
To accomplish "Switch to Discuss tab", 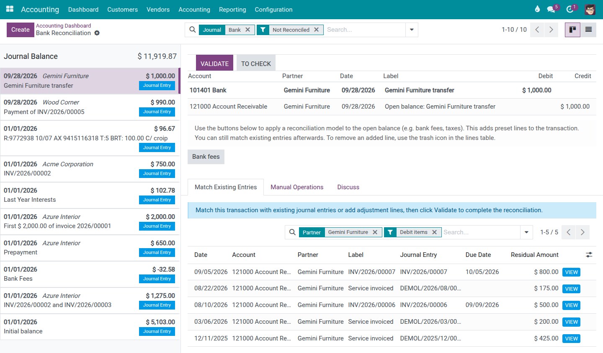I will 348,187.
